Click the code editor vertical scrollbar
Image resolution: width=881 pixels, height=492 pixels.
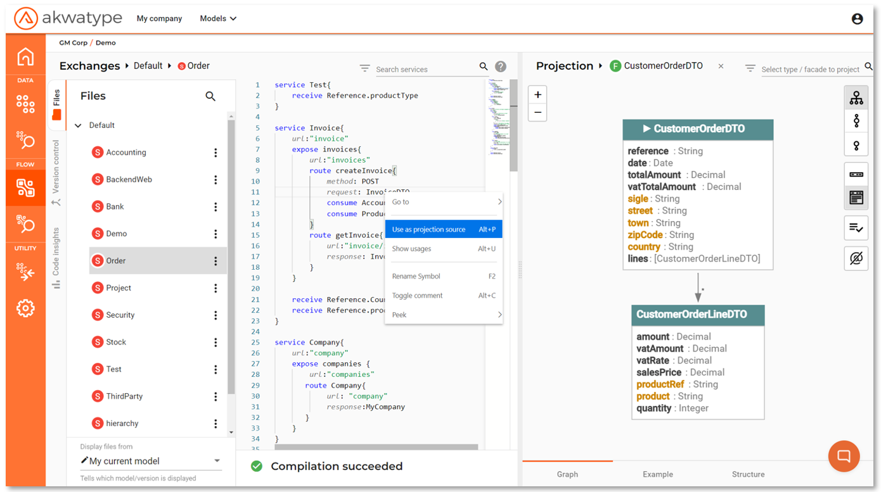pyautogui.click(x=514, y=125)
